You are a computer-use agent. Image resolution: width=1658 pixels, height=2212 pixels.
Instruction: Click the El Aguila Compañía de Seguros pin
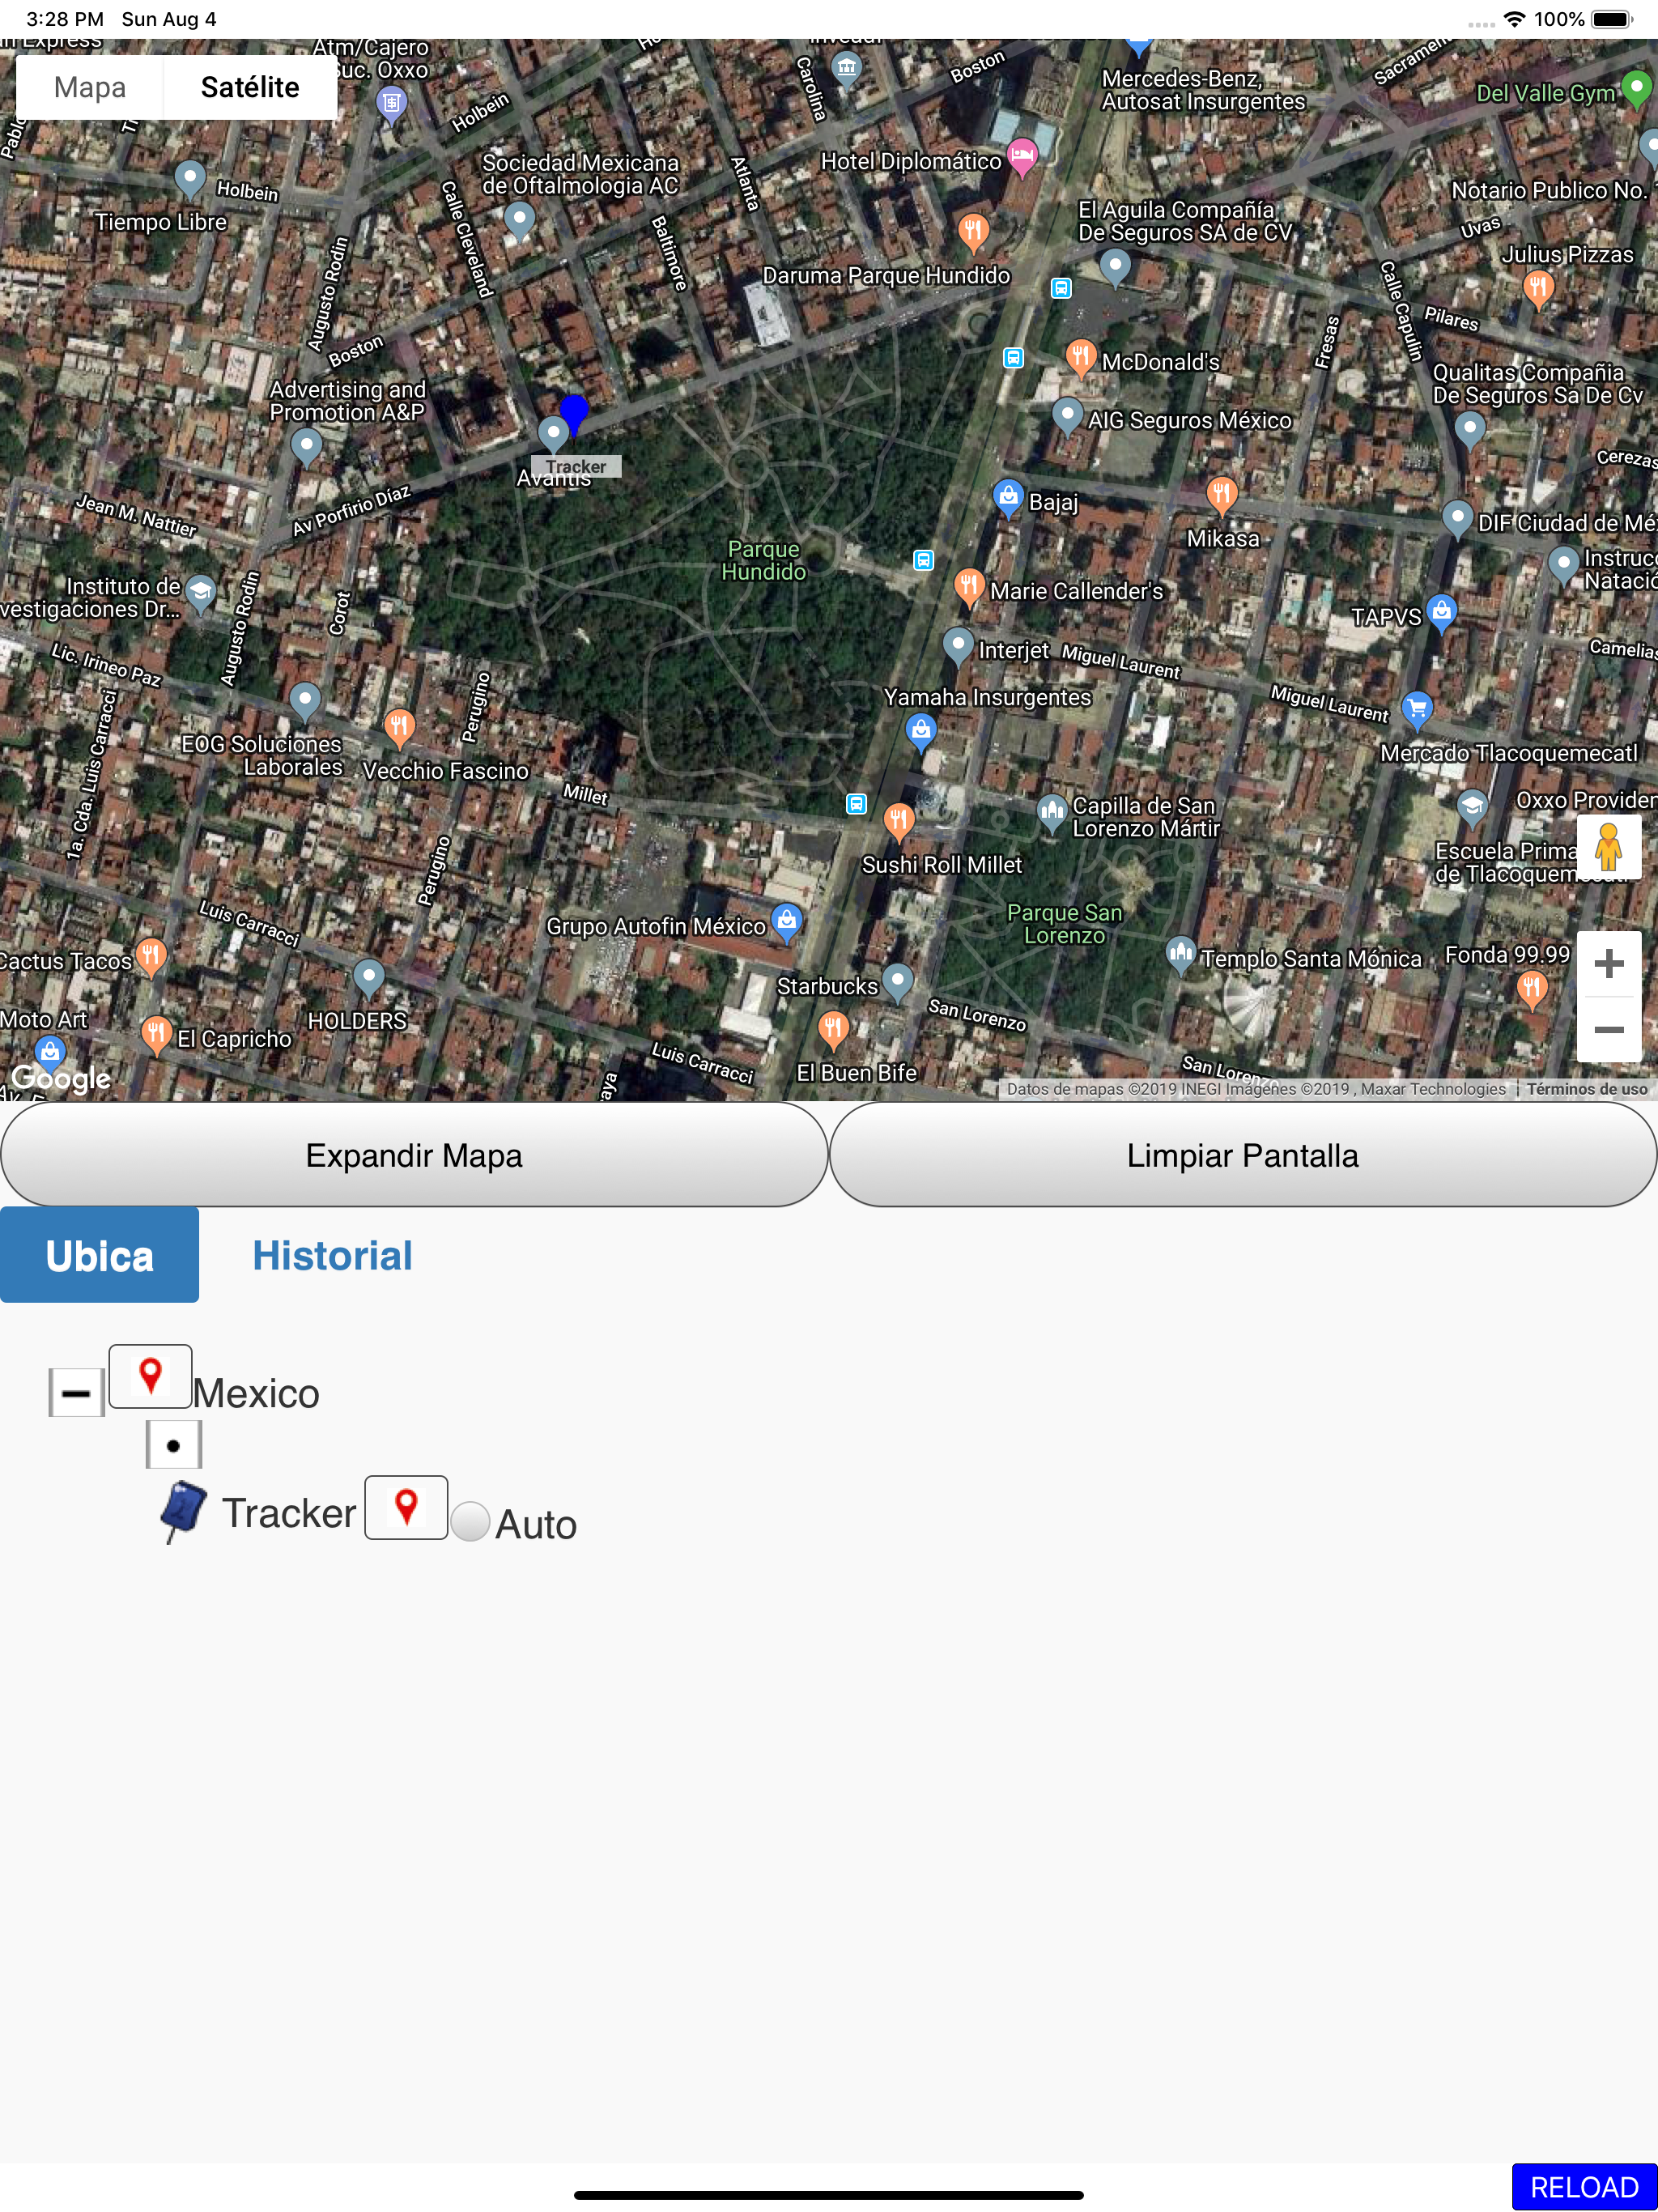click(x=1115, y=266)
